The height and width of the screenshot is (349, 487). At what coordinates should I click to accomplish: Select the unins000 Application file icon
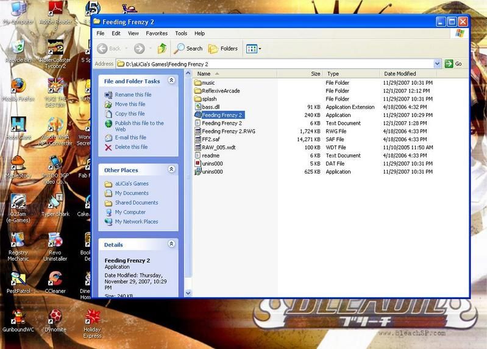197,172
